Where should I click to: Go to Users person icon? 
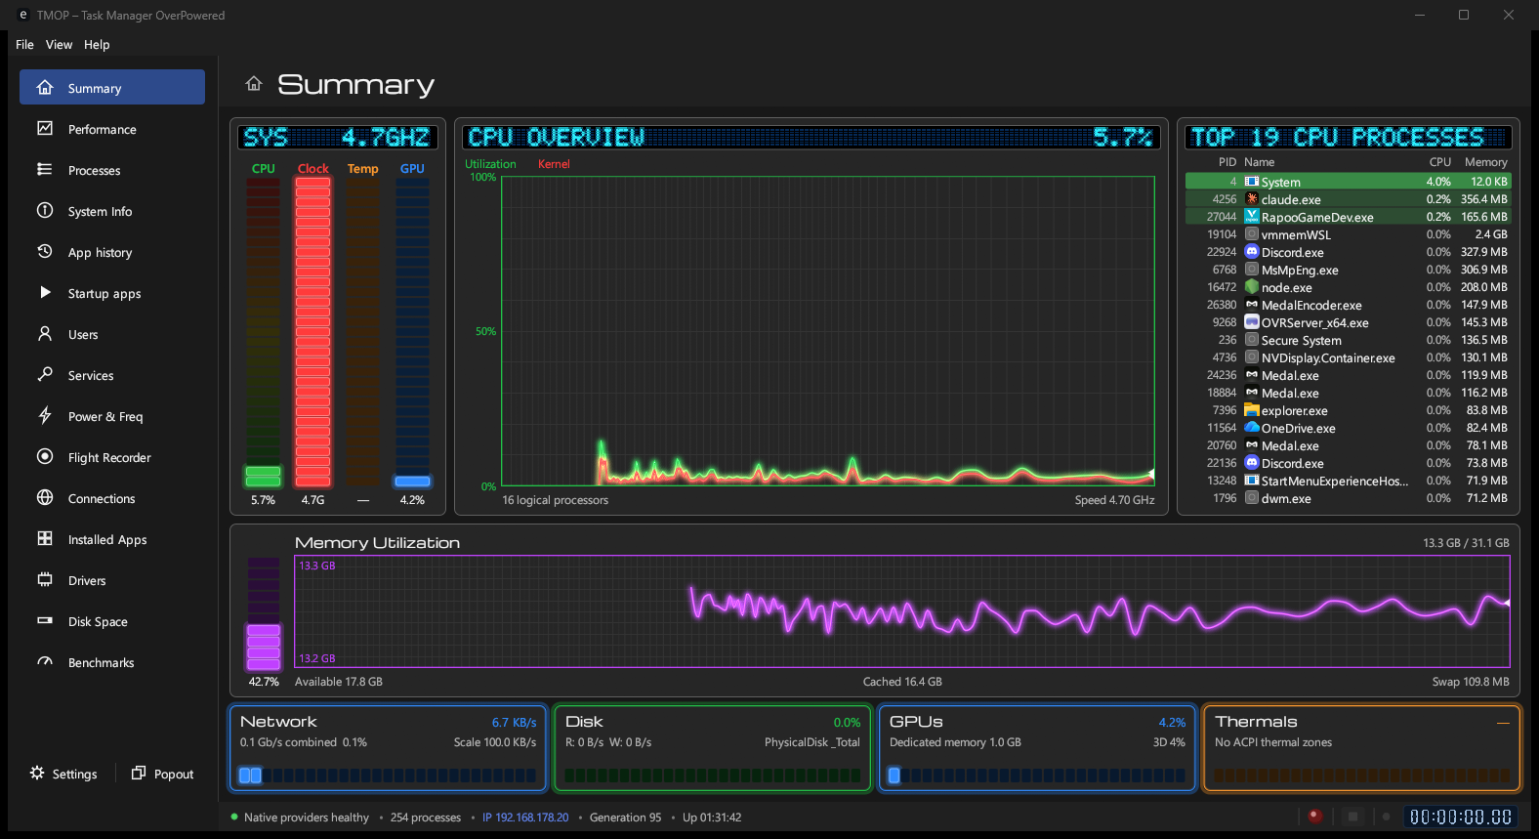[45, 334]
